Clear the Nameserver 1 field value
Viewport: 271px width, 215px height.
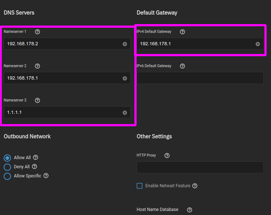[x=125, y=44]
